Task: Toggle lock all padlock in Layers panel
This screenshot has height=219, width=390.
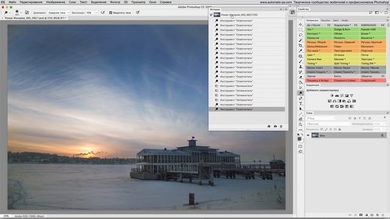Action: pyautogui.click(x=339, y=130)
